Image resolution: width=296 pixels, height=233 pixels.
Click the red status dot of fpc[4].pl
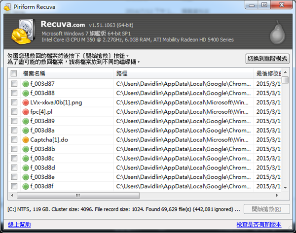26,112
